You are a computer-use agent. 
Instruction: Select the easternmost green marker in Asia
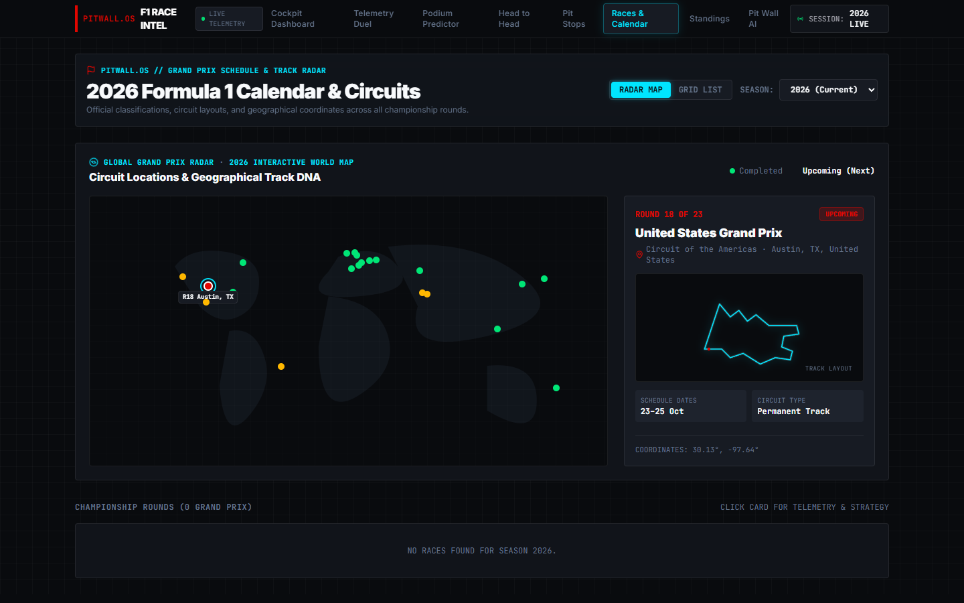tap(544, 279)
